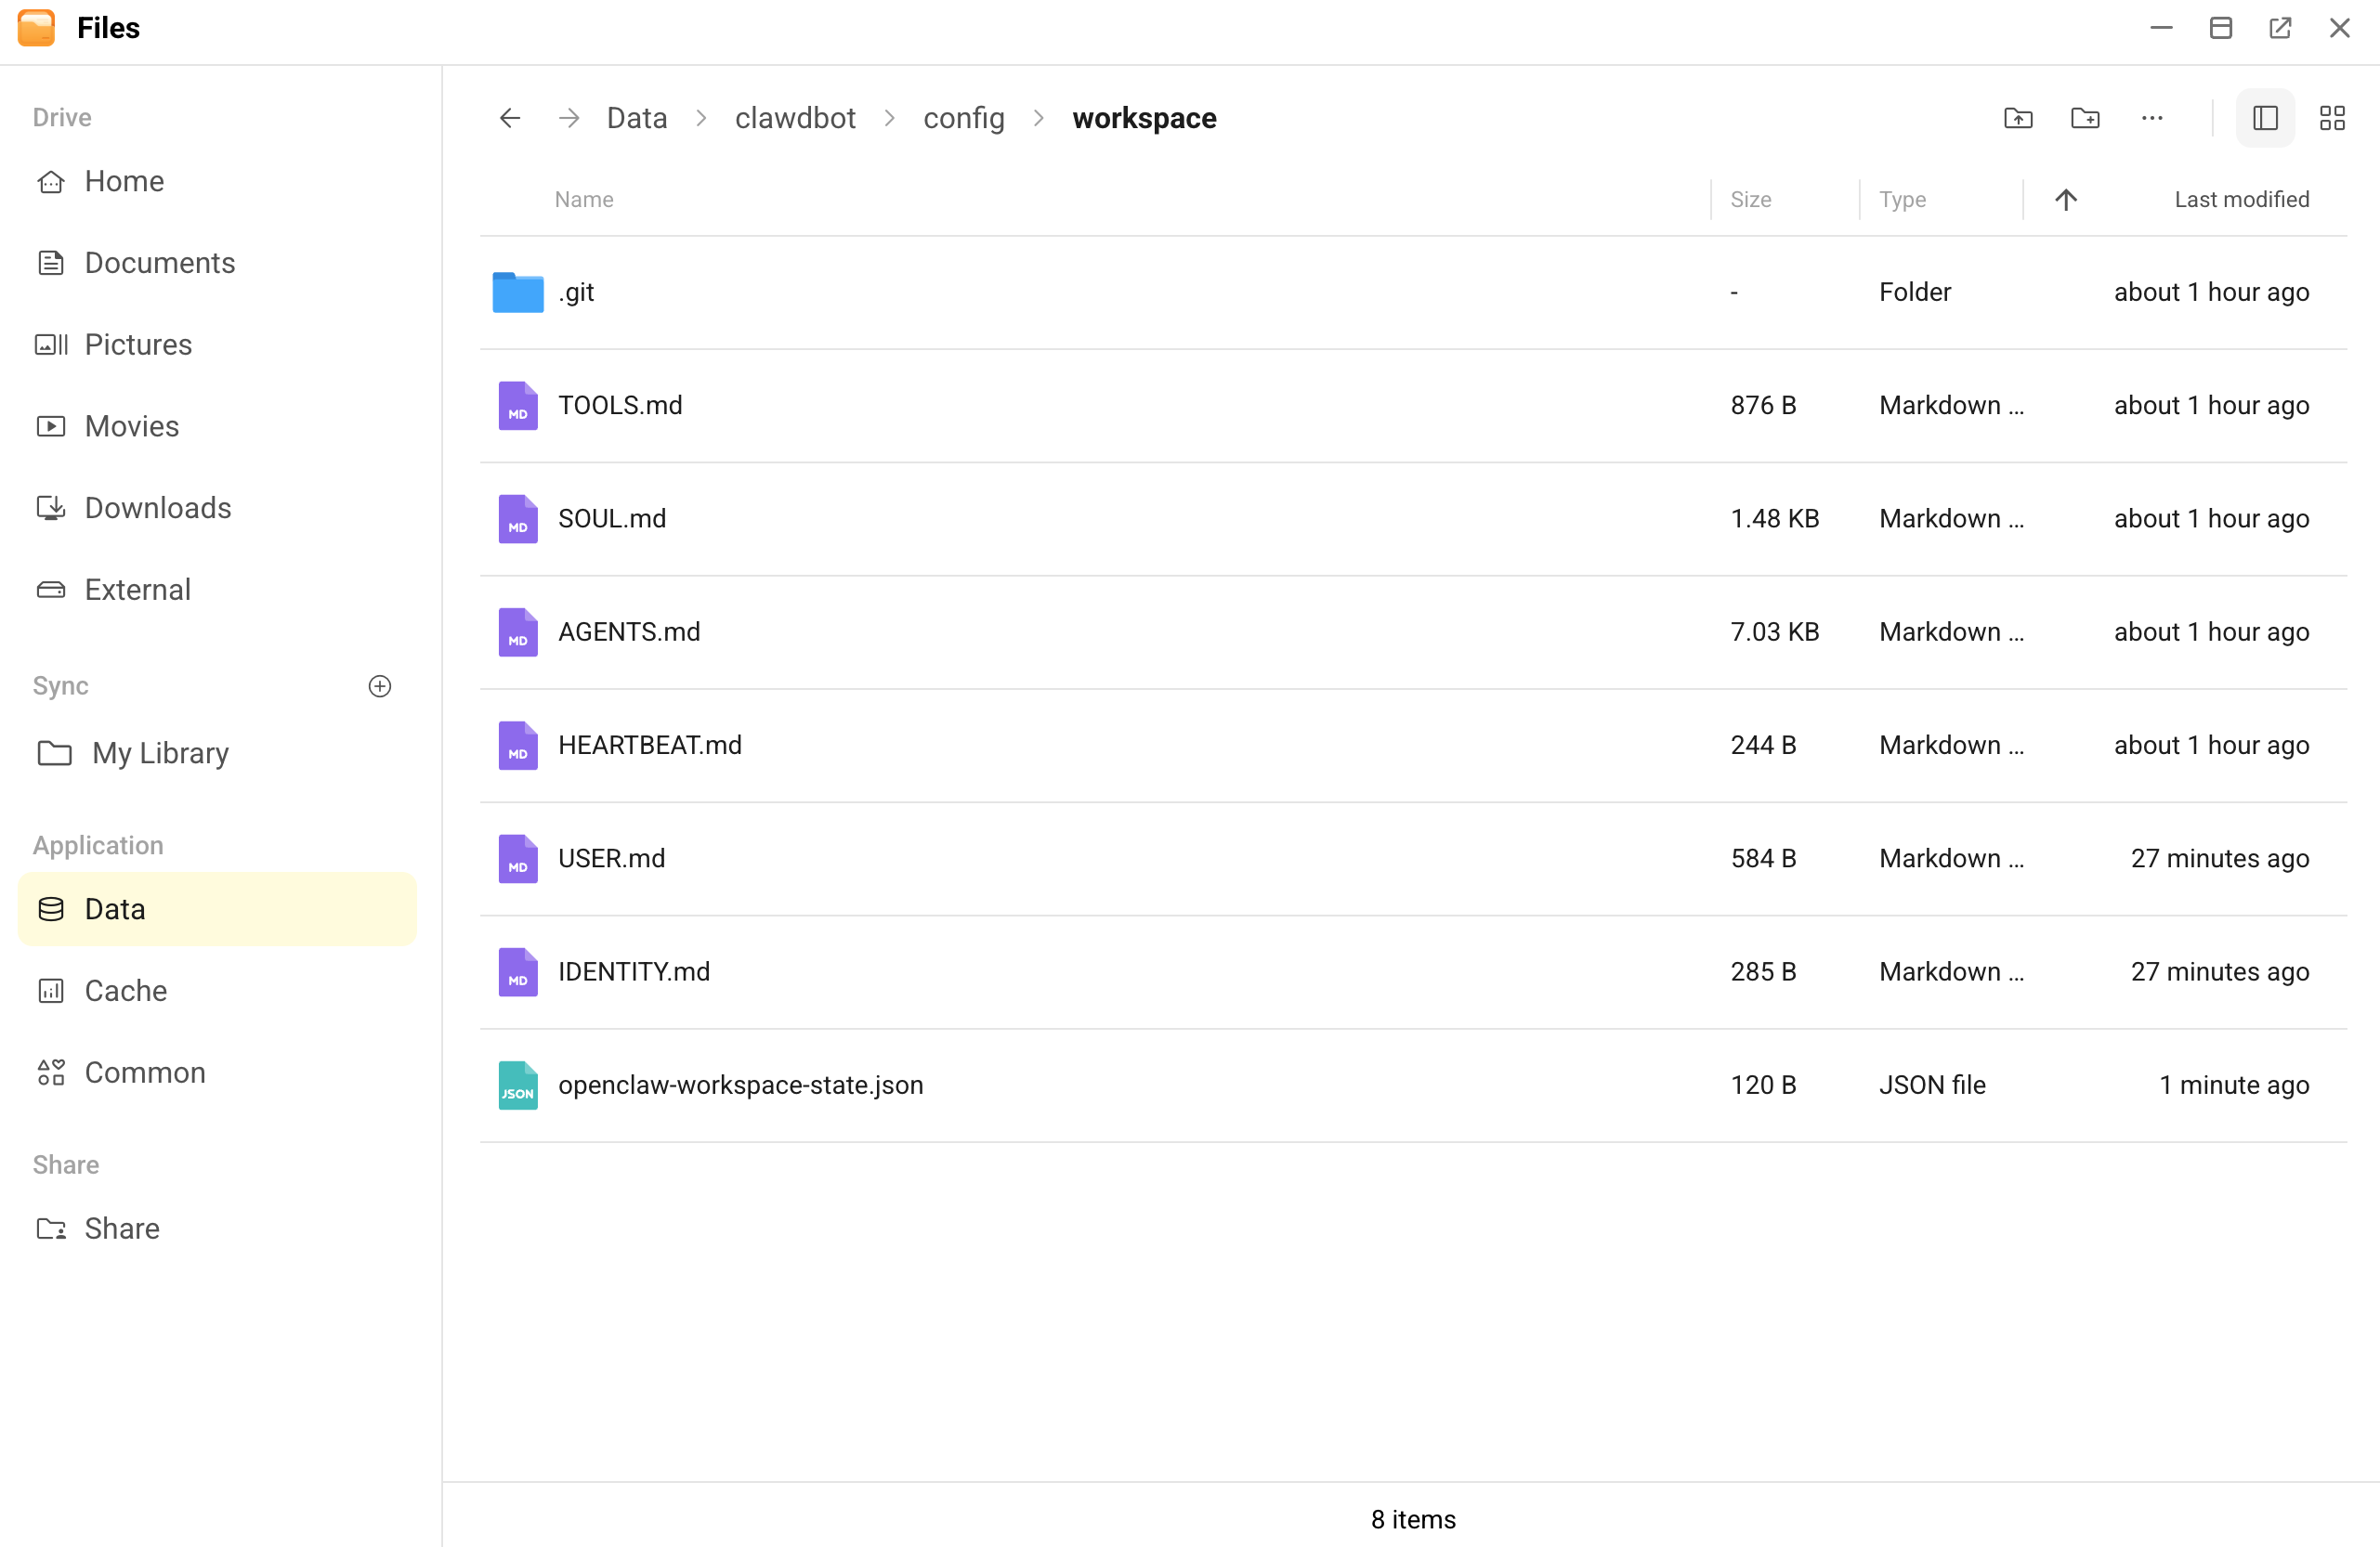Navigate to clawdbot in the breadcrumb
Image resolution: width=2380 pixels, height=1547 pixels.
pyautogui.click(x=795, y=118)
